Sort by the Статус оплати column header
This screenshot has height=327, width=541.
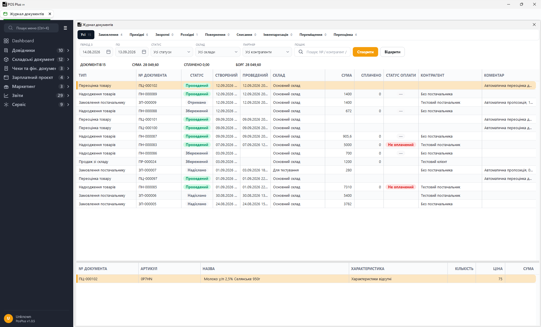(401, 75)
